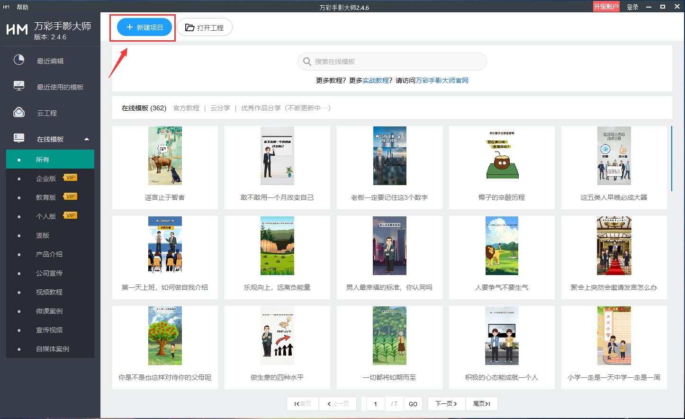This screenshot has width=685, height=419.
Task: Go to previous page with 上一页
Action: 338,404
